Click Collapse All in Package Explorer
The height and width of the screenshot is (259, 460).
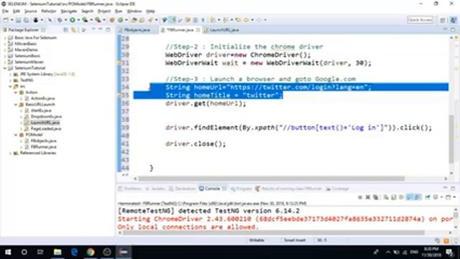[x=65, y=29]
